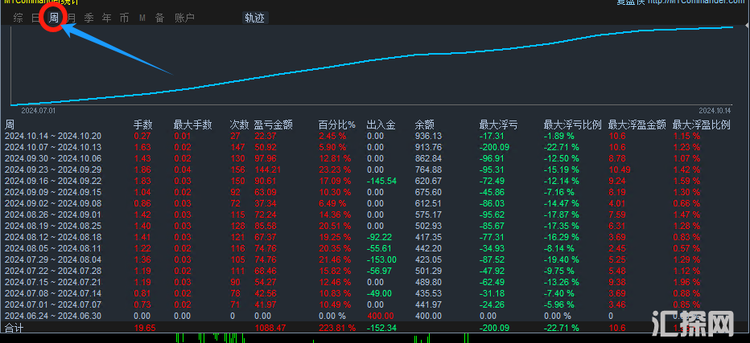Select the 2024.07.01 ~ 2024.07.07 week row
Viewport: 750px width, 343px height.
(53, 305)
